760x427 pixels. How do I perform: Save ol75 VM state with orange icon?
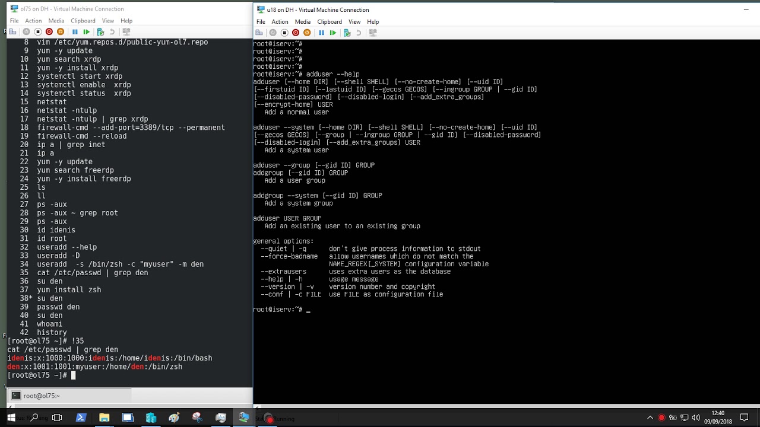pyautogui.click(x=61, y=31)
